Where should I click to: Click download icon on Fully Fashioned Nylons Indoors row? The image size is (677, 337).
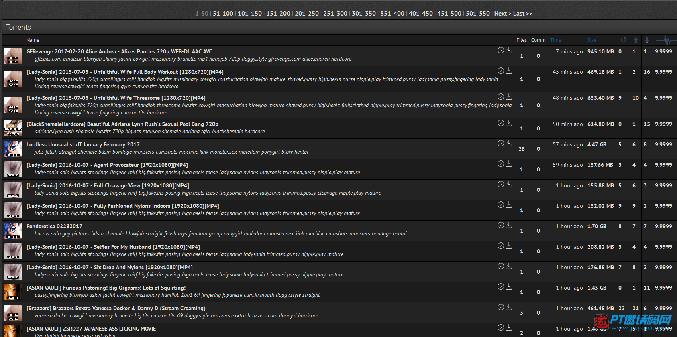(x=509, y=205)
